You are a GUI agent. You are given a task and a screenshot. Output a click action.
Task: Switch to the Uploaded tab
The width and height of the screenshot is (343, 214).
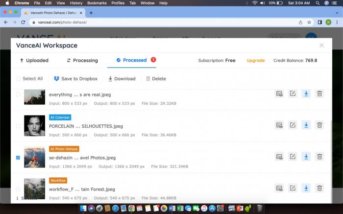pos(34,60)
